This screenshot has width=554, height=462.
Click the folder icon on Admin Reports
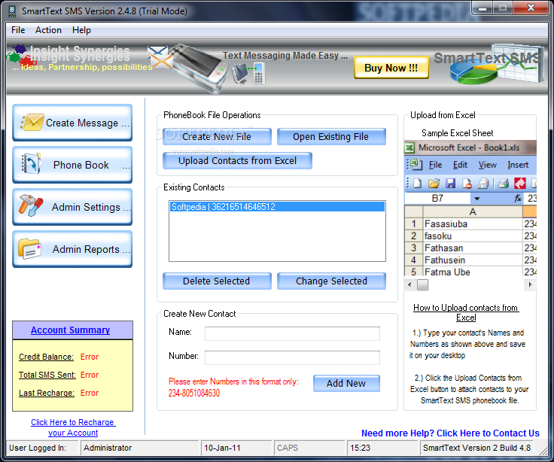pos(30,248)
